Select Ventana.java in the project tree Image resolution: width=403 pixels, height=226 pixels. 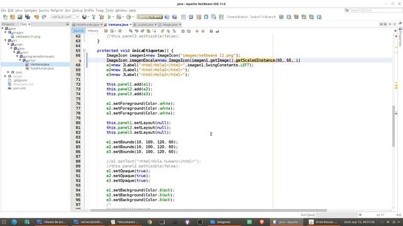pyautogui.click(x=40, y=64)
